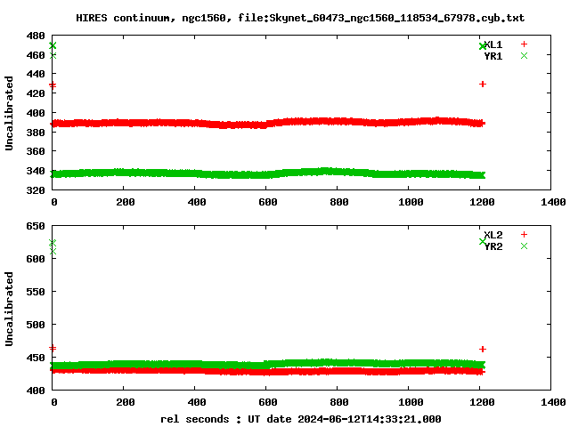Viewport: 570px width, 427px height.
Task: Select the XL2 legend label
Action: click(x=493, y=235)
